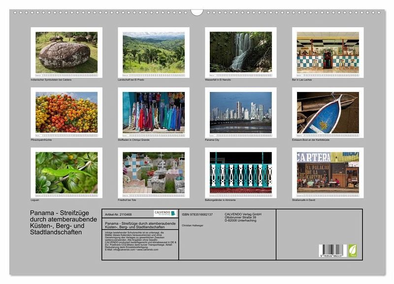Click caption 'Straßencafe in David'

click(x=303, y=200)
